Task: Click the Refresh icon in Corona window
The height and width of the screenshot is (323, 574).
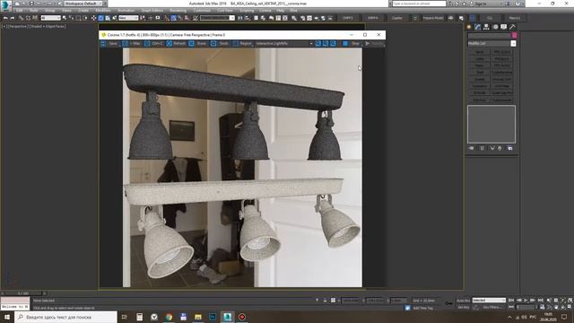Action: click(x=170, y=44)
